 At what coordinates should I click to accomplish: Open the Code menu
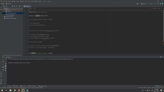pos(18,1)
